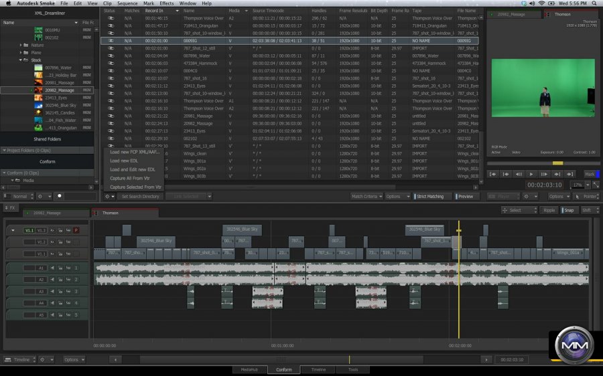Expand the Nature folder
The height and width of the screenshot is (376, 603).
click(21, 45)
